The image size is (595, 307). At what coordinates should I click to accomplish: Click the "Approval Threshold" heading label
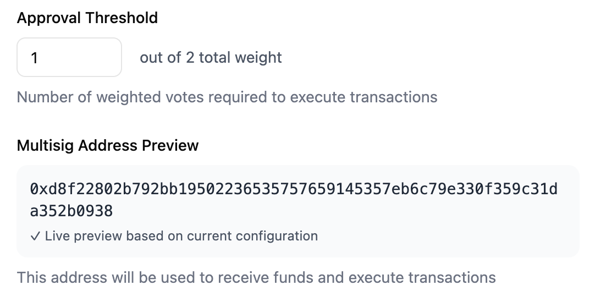coord(87,18)
